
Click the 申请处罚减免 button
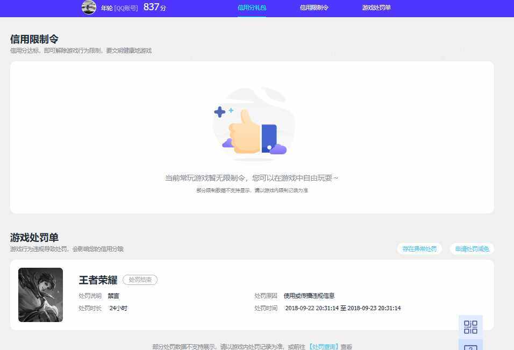coord(472,249)
